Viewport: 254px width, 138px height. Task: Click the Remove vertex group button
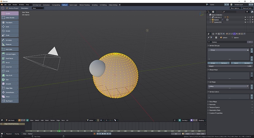[x=224, y=63]
